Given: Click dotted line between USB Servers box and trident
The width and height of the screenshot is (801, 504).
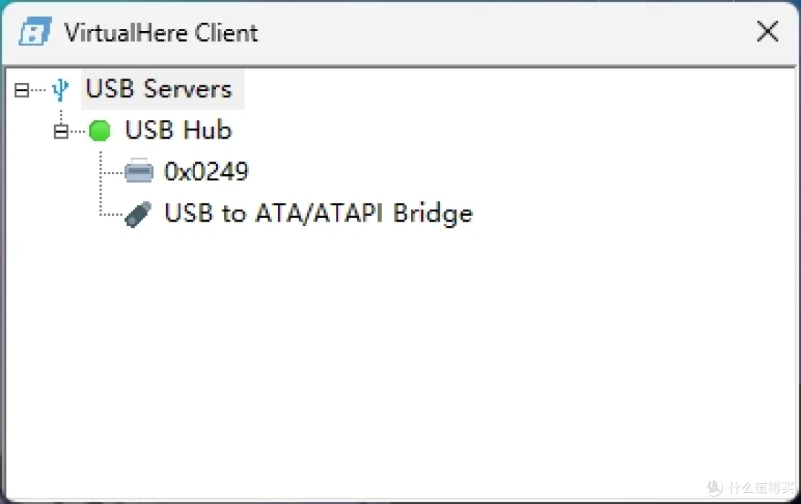Looking at the screenshot, I should pos(39,90).
